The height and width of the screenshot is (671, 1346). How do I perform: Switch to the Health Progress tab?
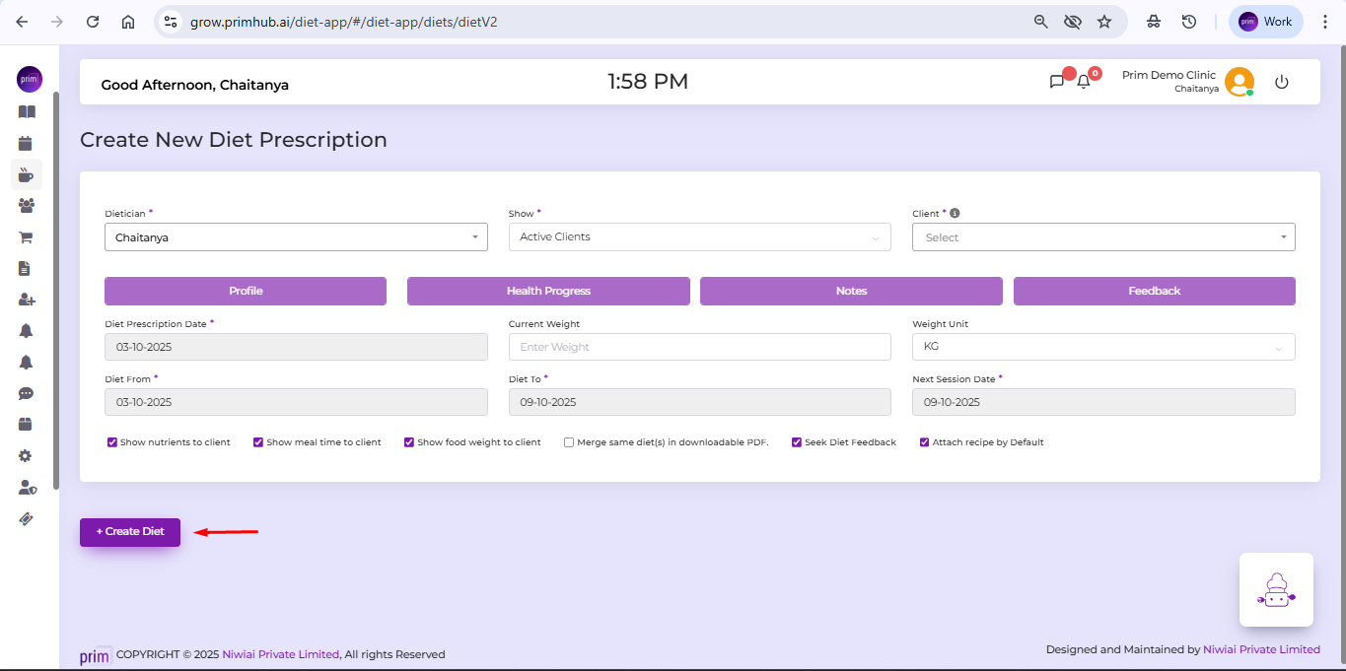[x=548, y=291]
